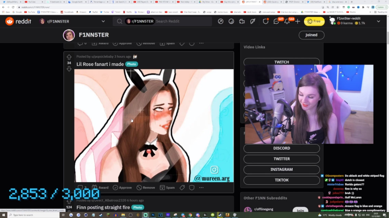Expand the r/F1NN5TER community dropdown
The width and height of the screenshot is (389, 218).
point(103,21)
